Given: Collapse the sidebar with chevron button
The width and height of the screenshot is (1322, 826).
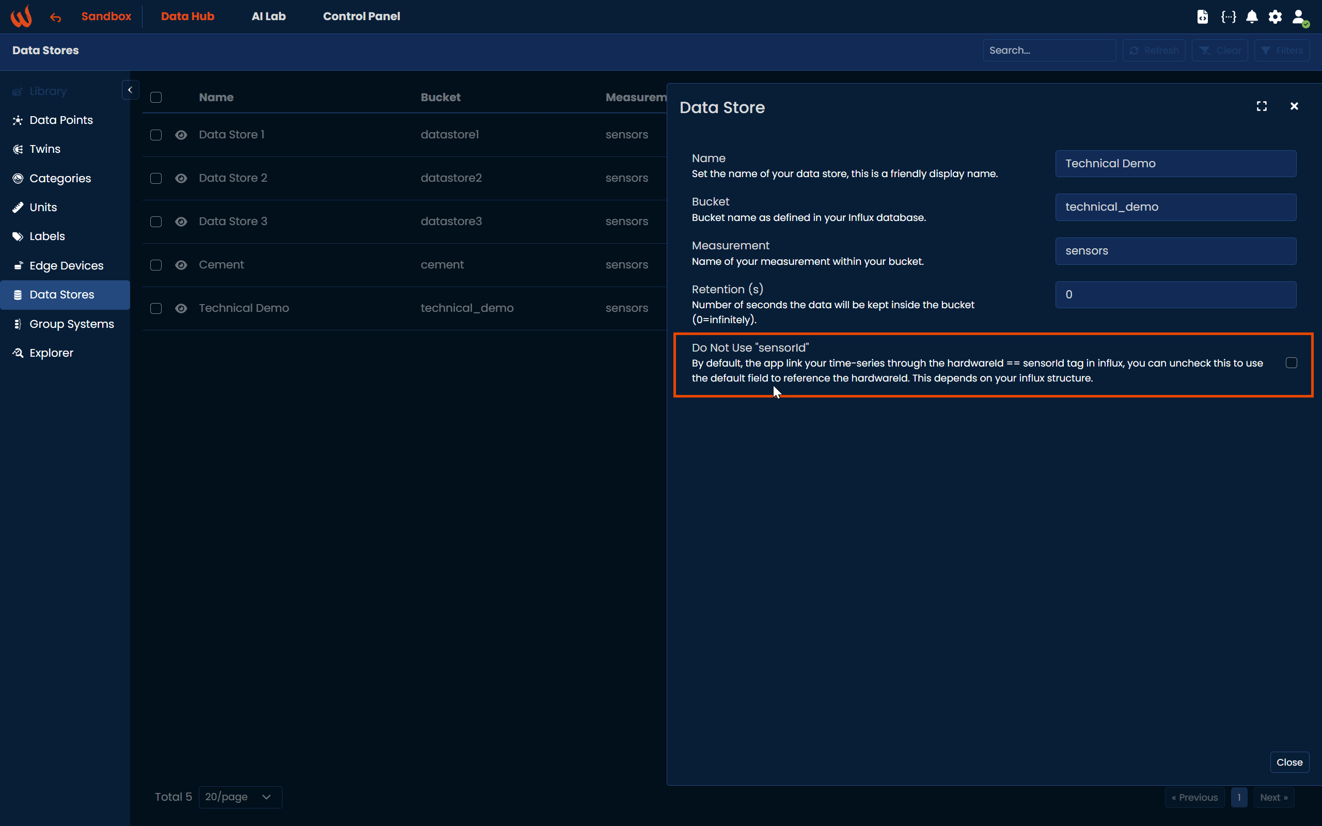Looking at the screenshot, I should coord(130,90).
